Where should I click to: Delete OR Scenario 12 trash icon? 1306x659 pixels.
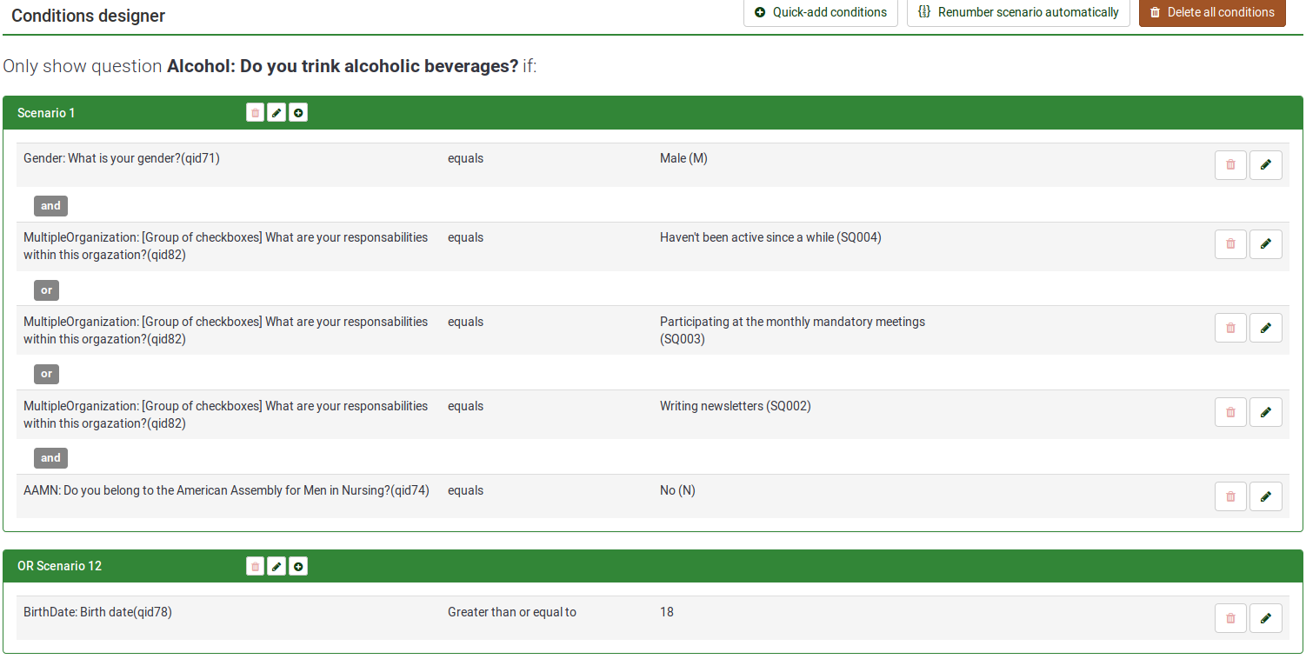[255, 567]
